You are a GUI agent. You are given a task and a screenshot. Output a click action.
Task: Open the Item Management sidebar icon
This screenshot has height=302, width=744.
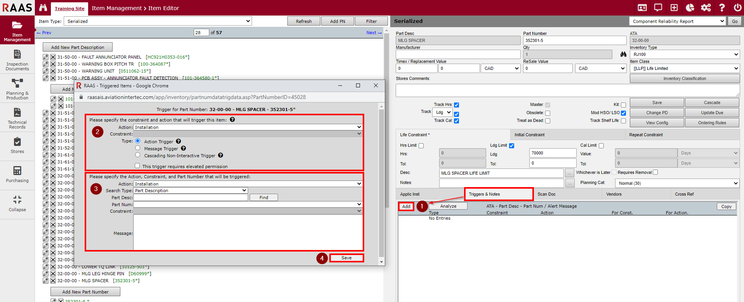[x=17, y=30]
